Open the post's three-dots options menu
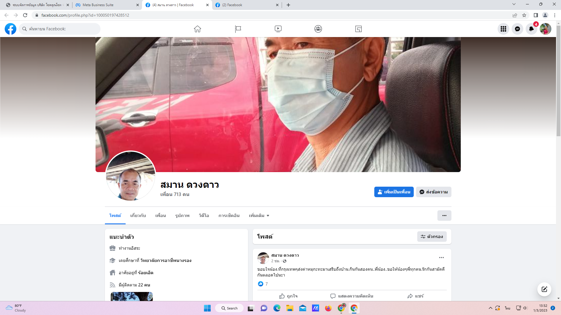The height and width of the screenshot is (315, 561). click(441, 258)
